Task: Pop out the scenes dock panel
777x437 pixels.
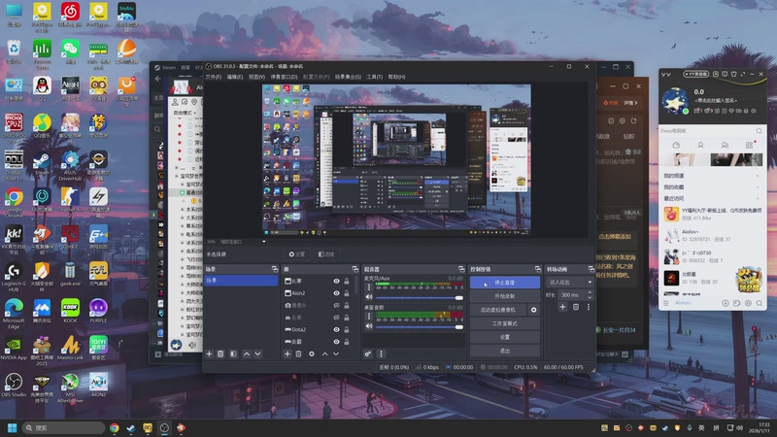Action: click(x=275, y=269)
